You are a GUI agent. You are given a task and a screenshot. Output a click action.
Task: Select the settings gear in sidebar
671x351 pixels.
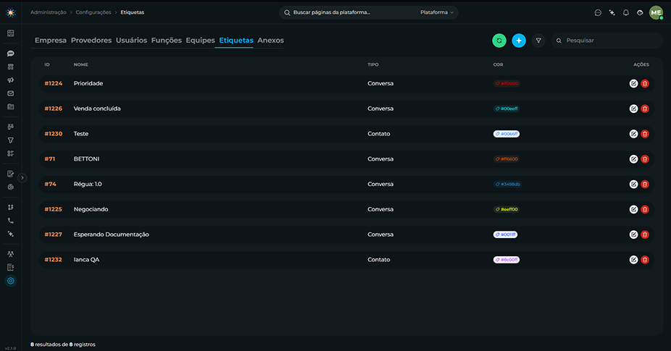tap(11, 281)
